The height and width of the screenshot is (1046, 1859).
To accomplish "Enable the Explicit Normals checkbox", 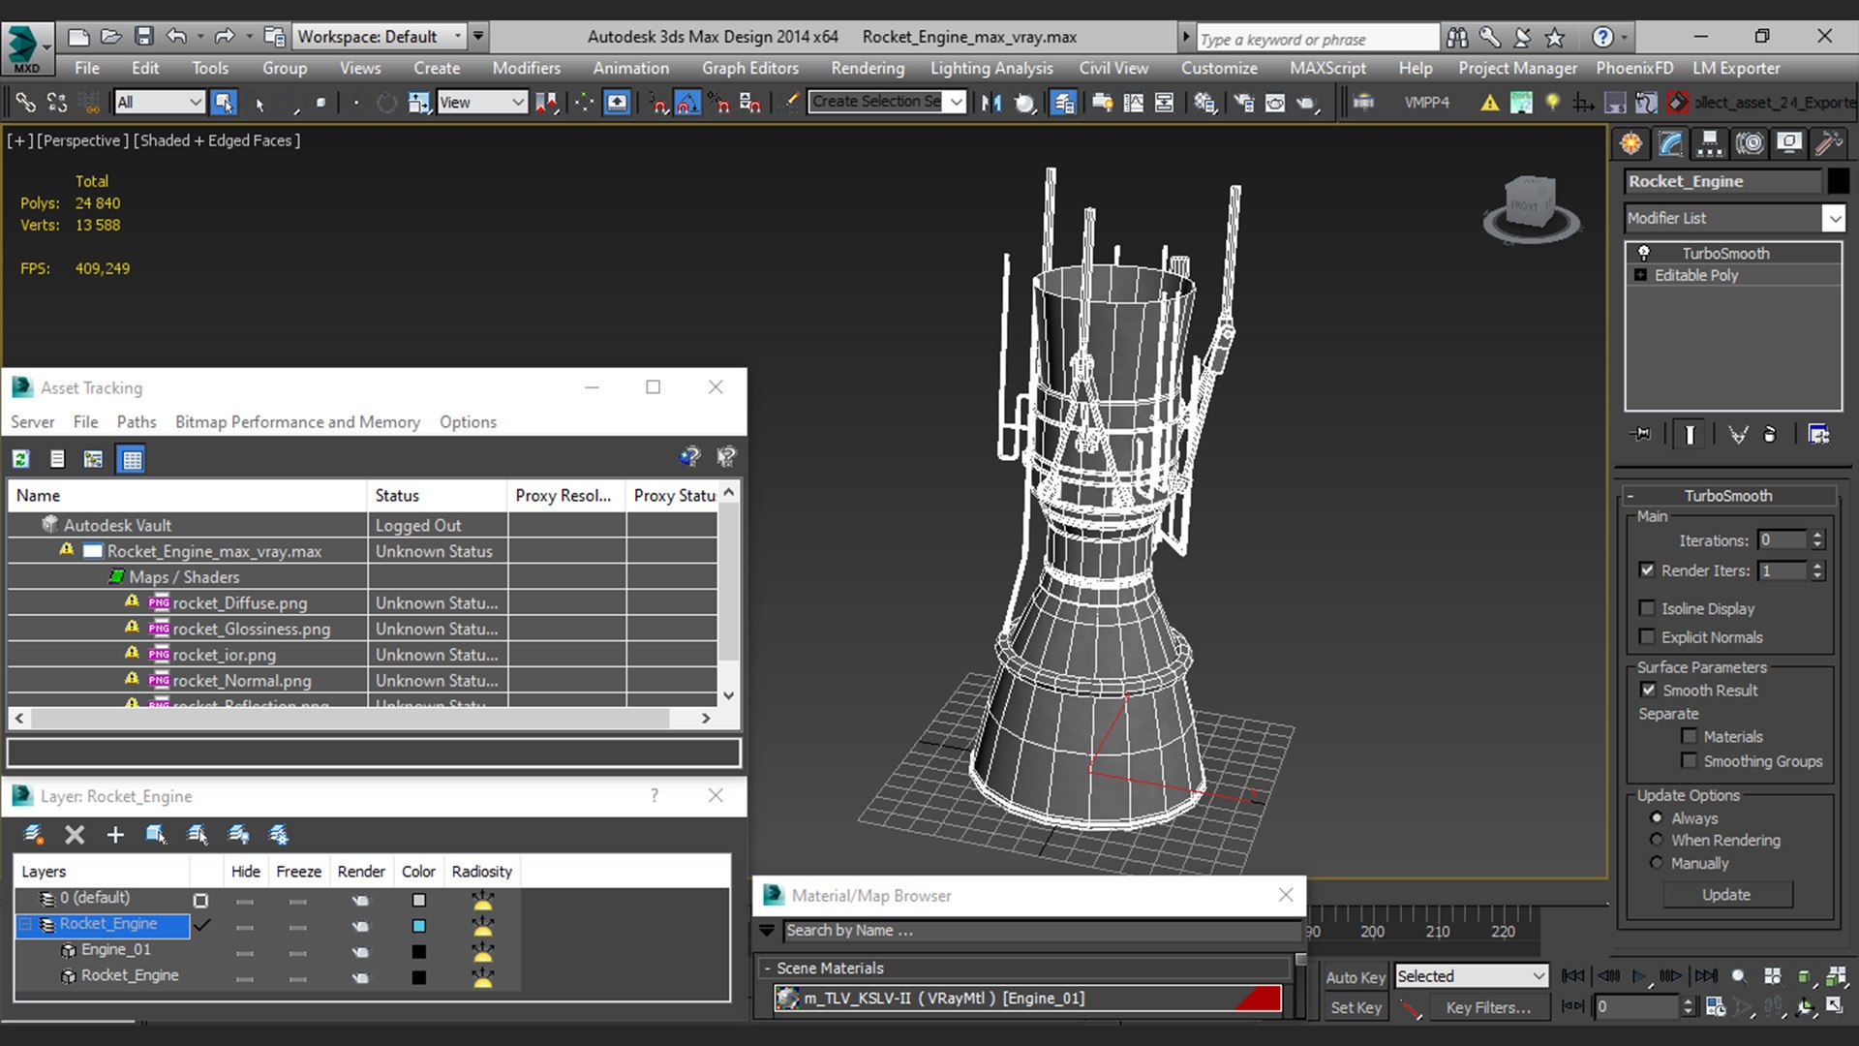I will [x=1647, y=636].
